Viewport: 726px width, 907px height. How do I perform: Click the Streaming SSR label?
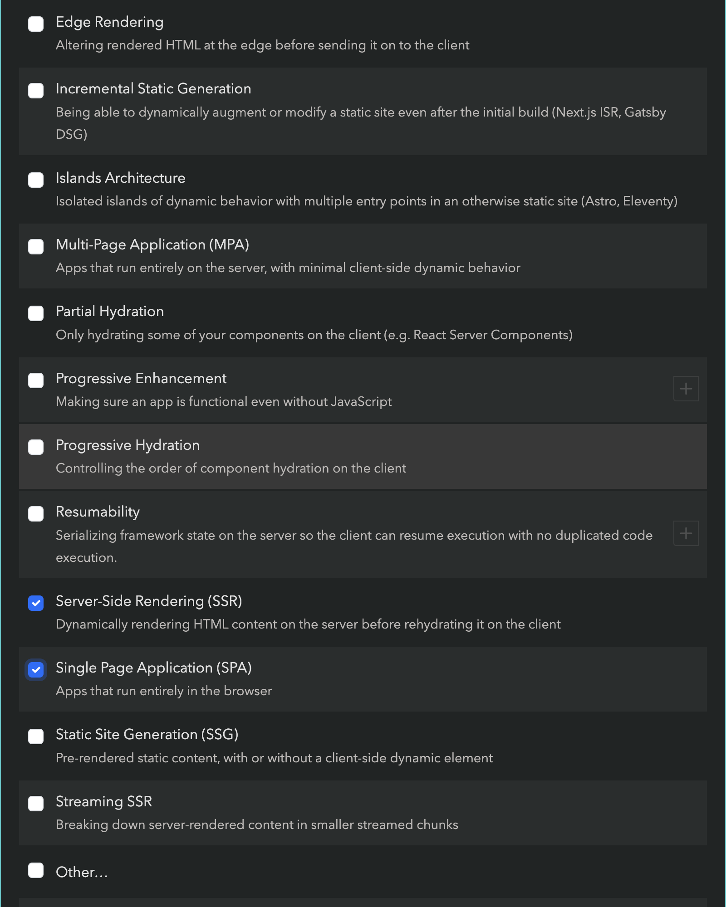(103, 801)
